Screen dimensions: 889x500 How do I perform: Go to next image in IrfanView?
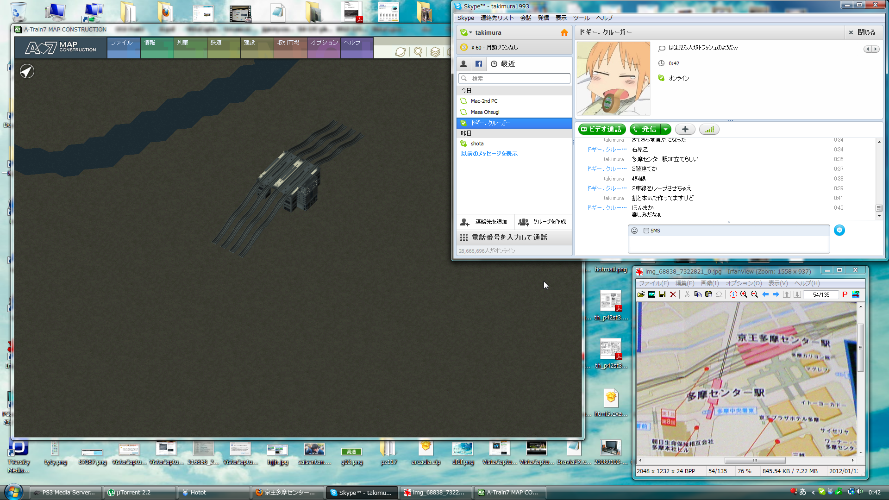click(x=776, y=294)
